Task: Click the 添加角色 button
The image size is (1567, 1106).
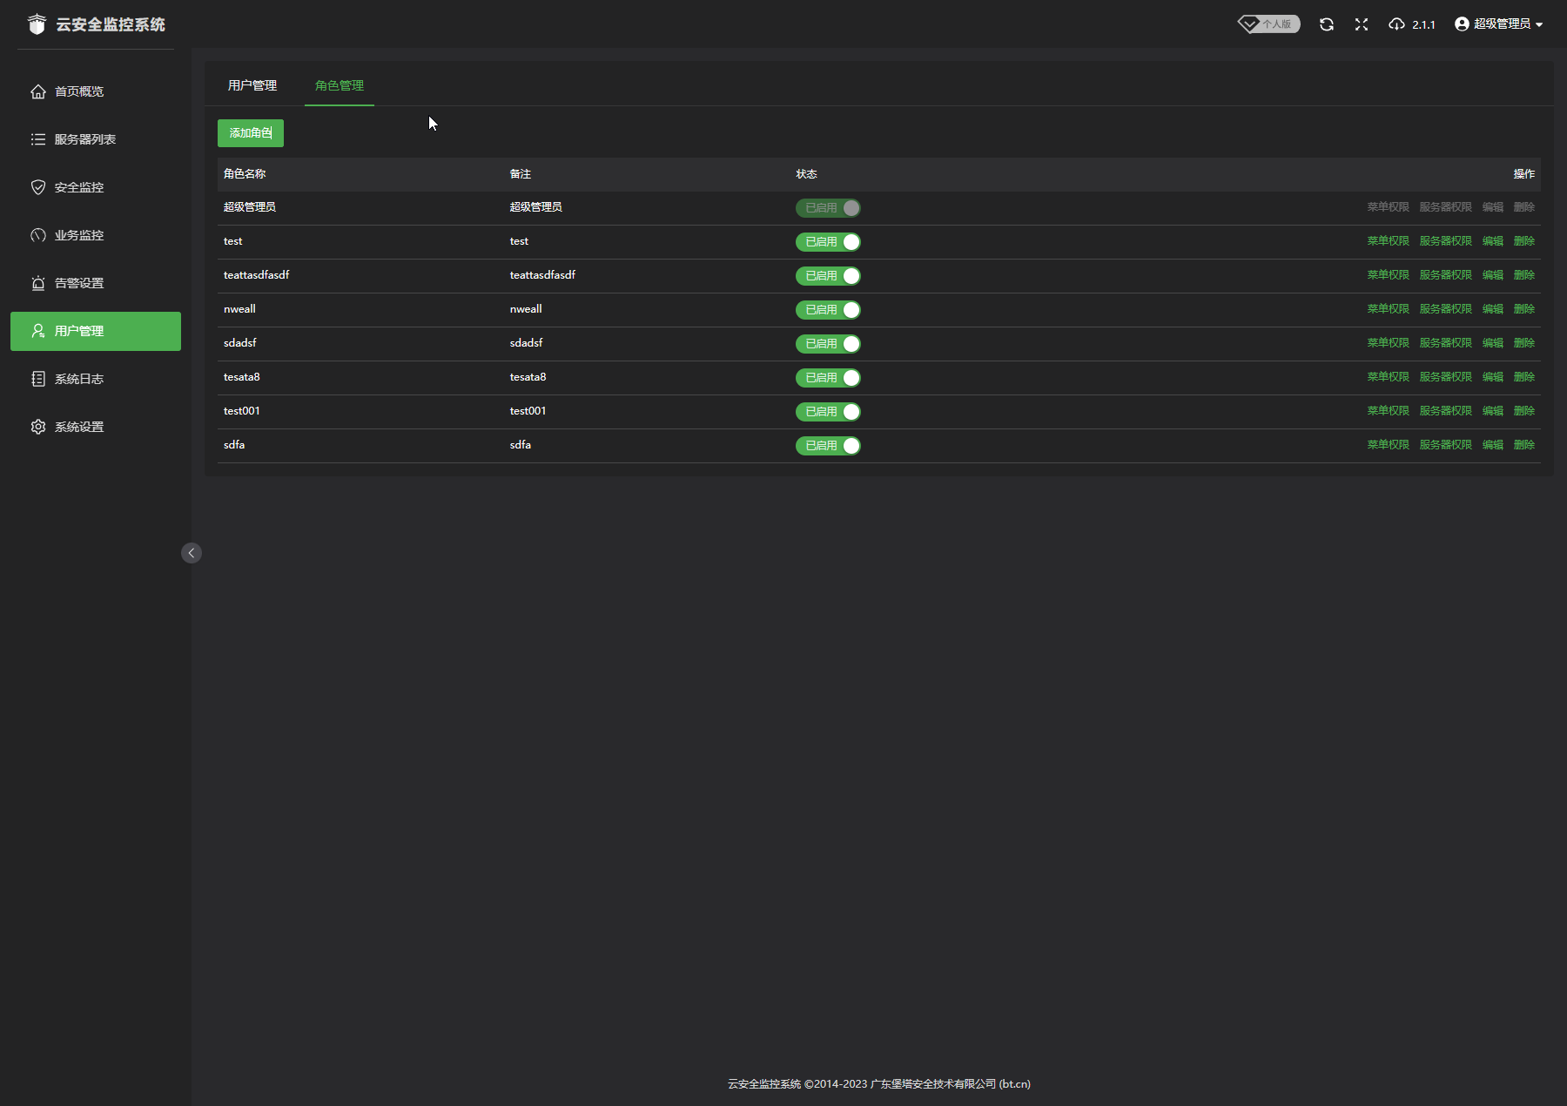Action: tap(251, 133)
